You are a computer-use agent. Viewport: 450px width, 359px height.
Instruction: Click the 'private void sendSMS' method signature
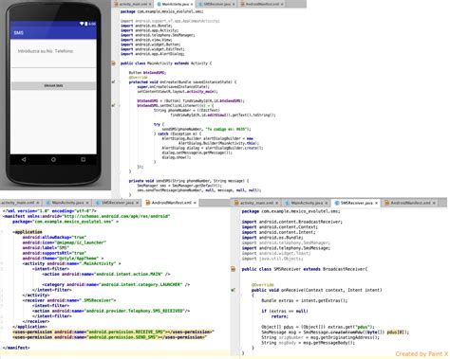[189, 181]
